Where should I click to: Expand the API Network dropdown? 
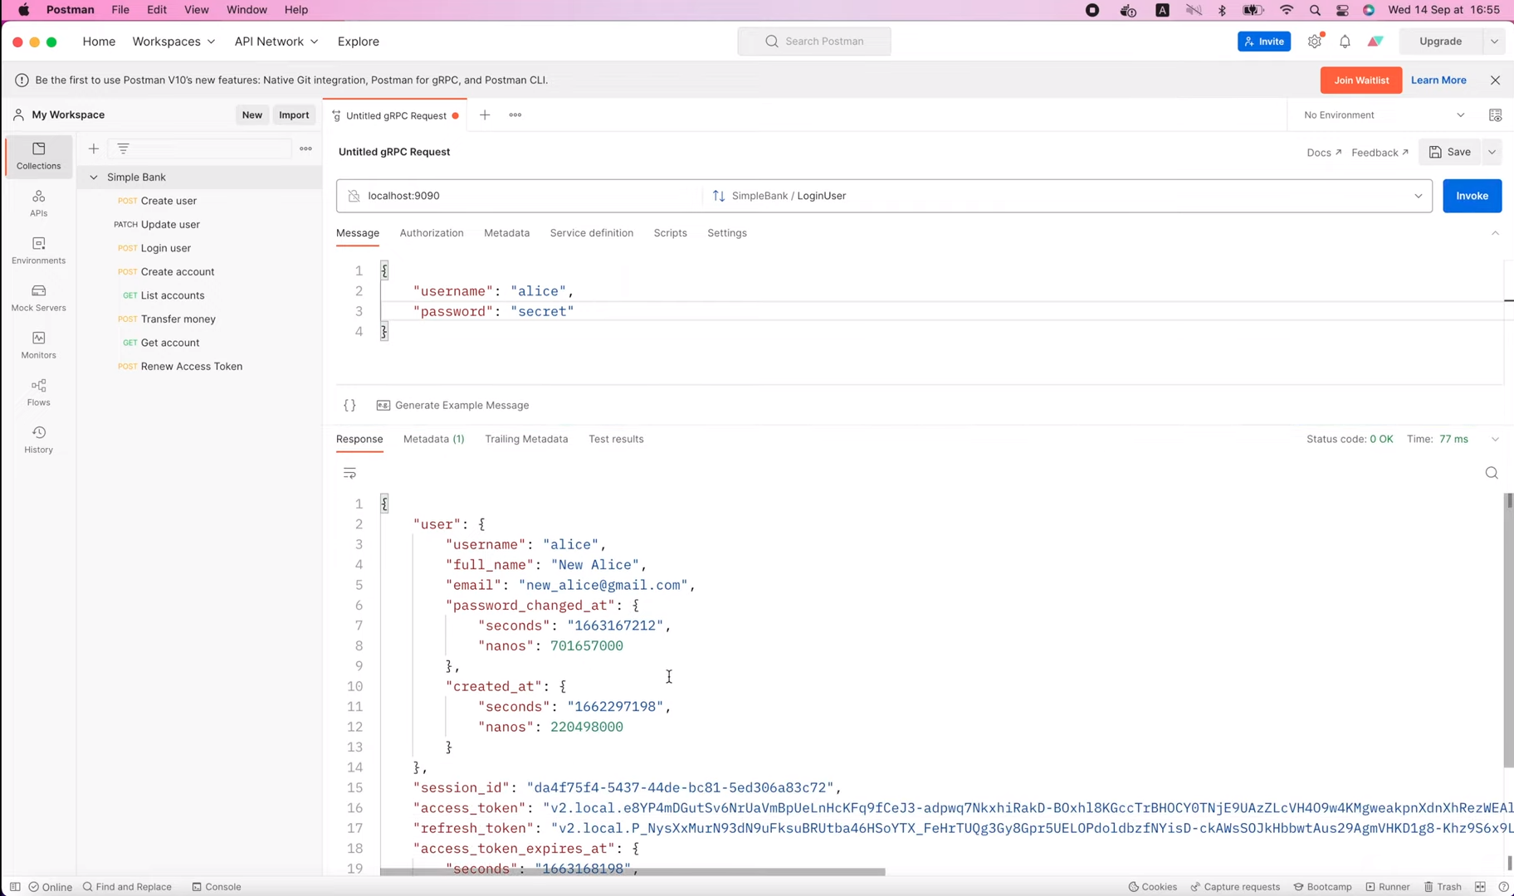276,41
